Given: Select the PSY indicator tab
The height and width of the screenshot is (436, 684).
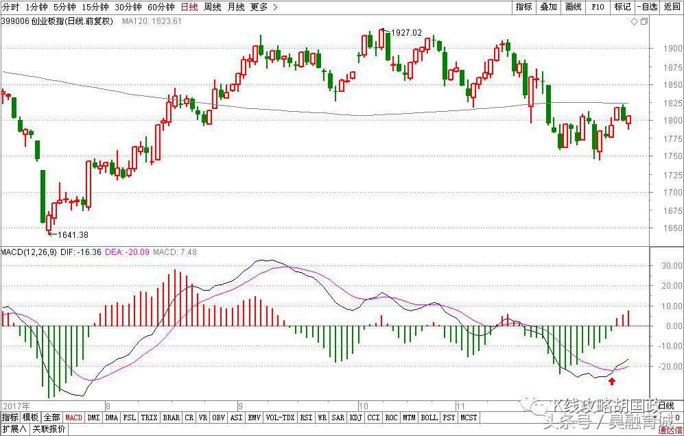Looking at the screenshot, I should [449, 417].
